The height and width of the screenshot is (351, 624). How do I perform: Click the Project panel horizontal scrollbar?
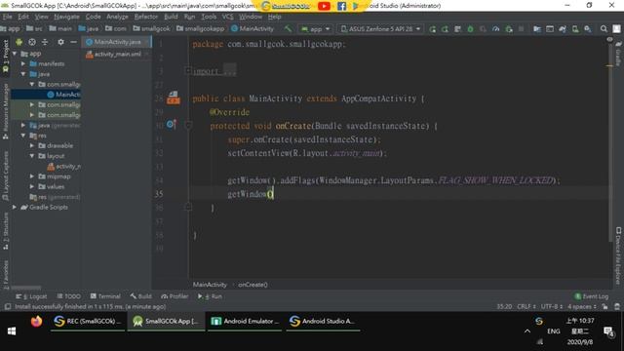[26, 288]
